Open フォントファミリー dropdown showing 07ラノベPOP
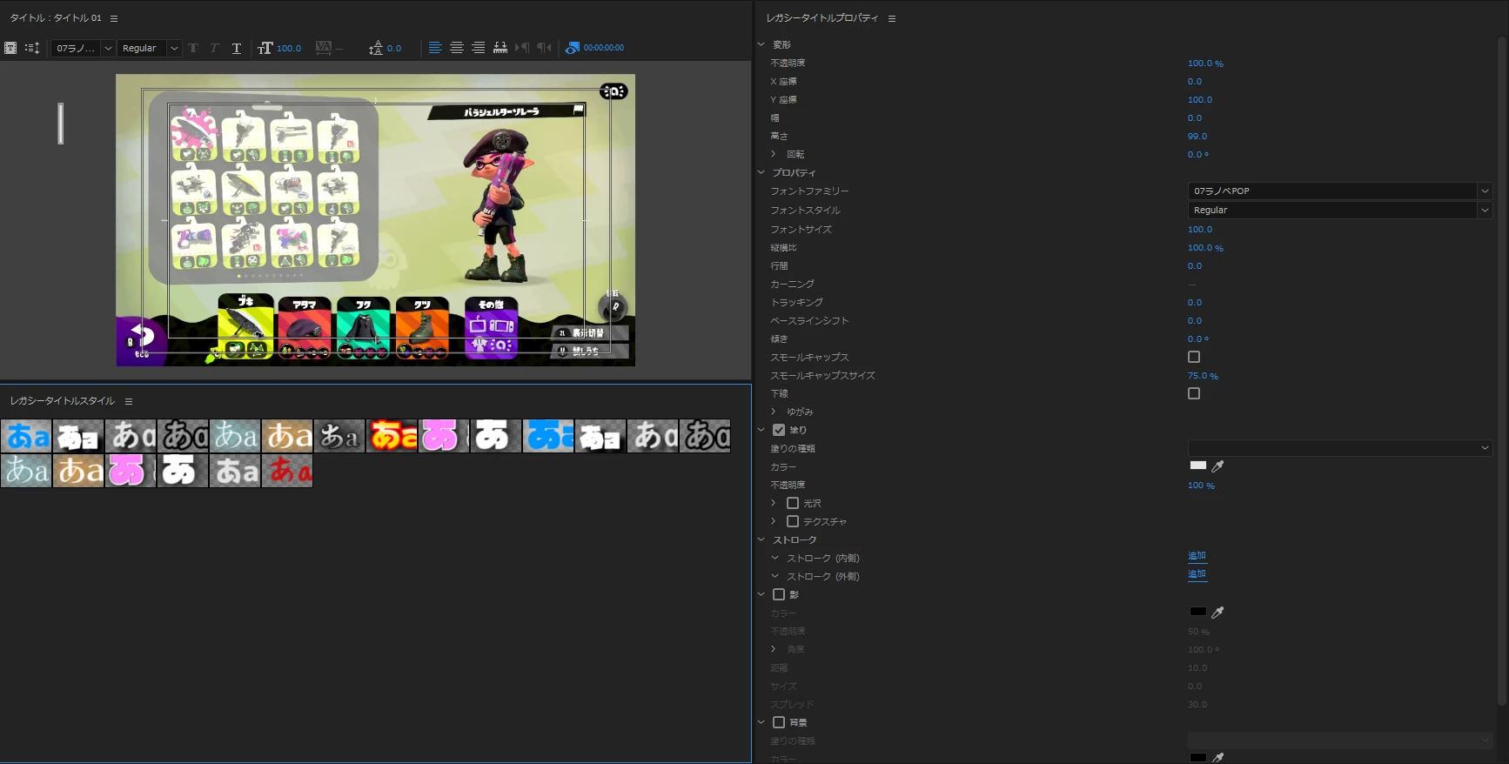Viewport: 1509px width, 764px height. tap(1340, 191)
